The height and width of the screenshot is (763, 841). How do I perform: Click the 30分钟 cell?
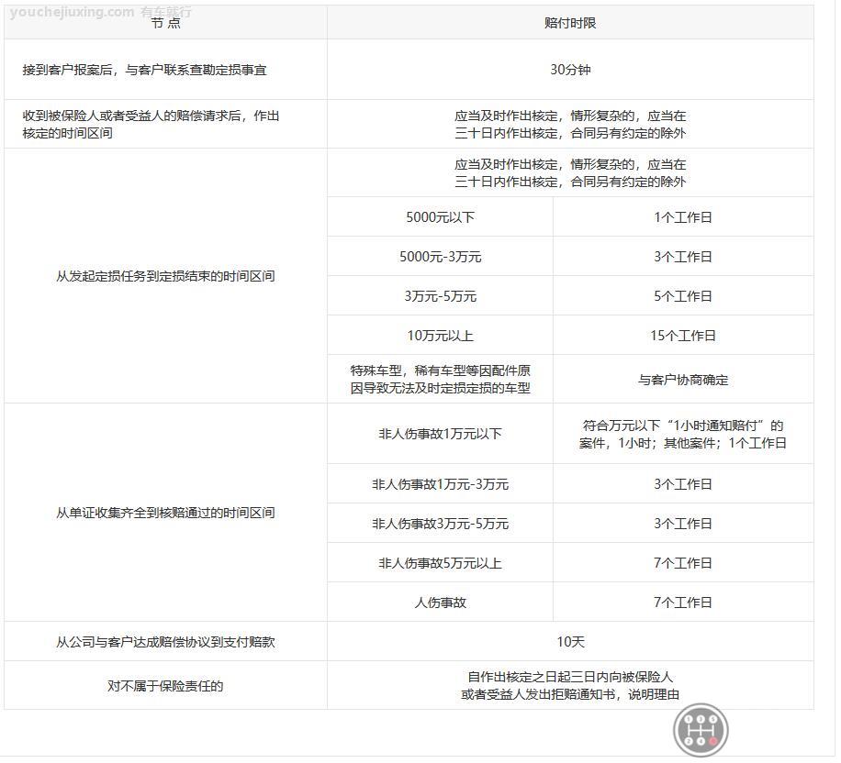pyautogui.click(x=570, y=70)
